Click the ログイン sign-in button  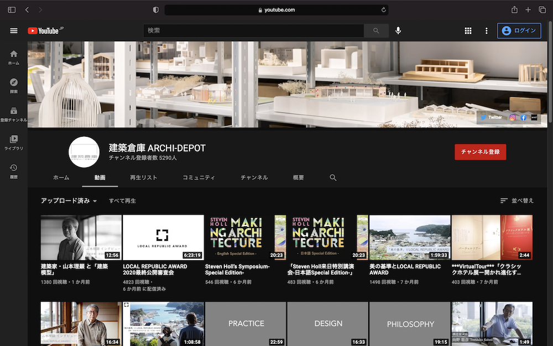pos(519,30)
